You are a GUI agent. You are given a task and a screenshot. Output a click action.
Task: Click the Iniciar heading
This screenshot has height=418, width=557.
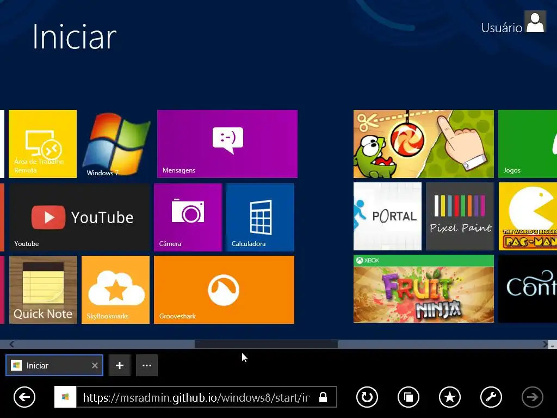tap(74, 37)
